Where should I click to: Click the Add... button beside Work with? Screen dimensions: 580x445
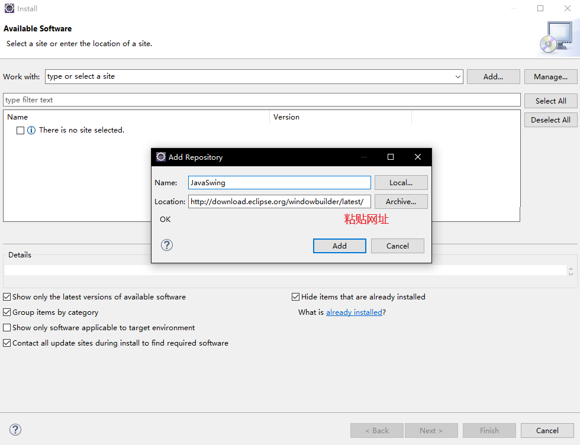coord(494,76)
